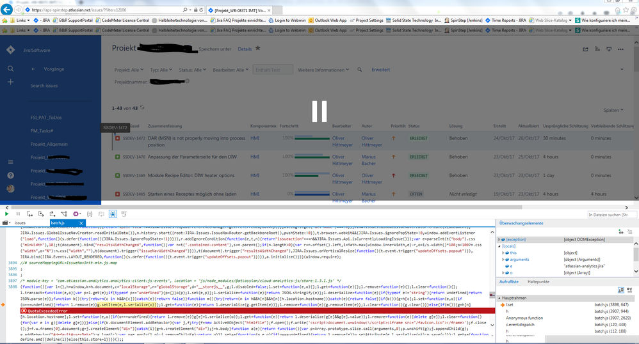Expand the 'arguments' local variable
This screenshot has width=639, height=344.
pyautogui.click(x=503, y=260)
